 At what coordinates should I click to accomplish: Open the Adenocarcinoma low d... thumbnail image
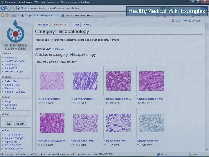[x=152, y=81]
